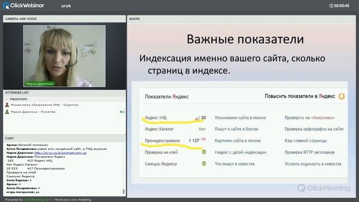This screenshot has height=202, width=359.
Task: Click the Санкции Яндекса label
Action: 160,164
